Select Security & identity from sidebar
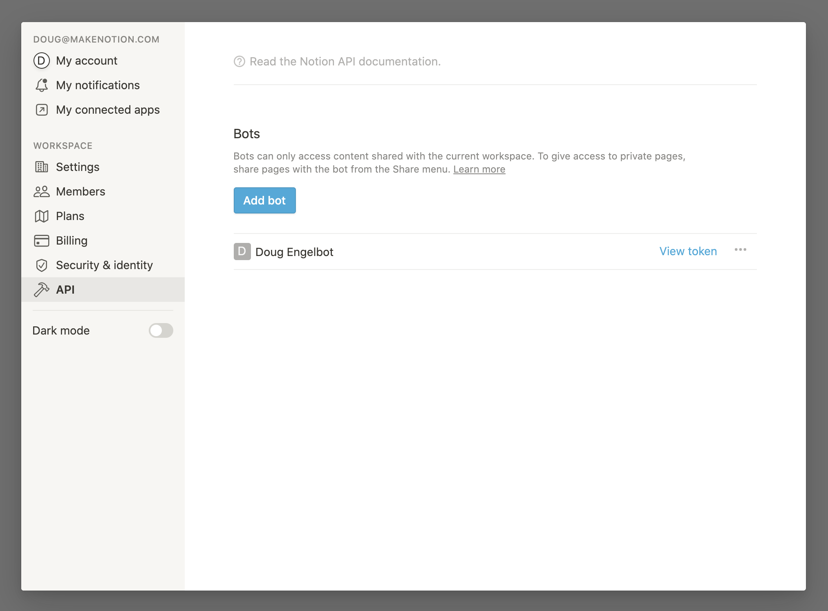 point(105,264)
